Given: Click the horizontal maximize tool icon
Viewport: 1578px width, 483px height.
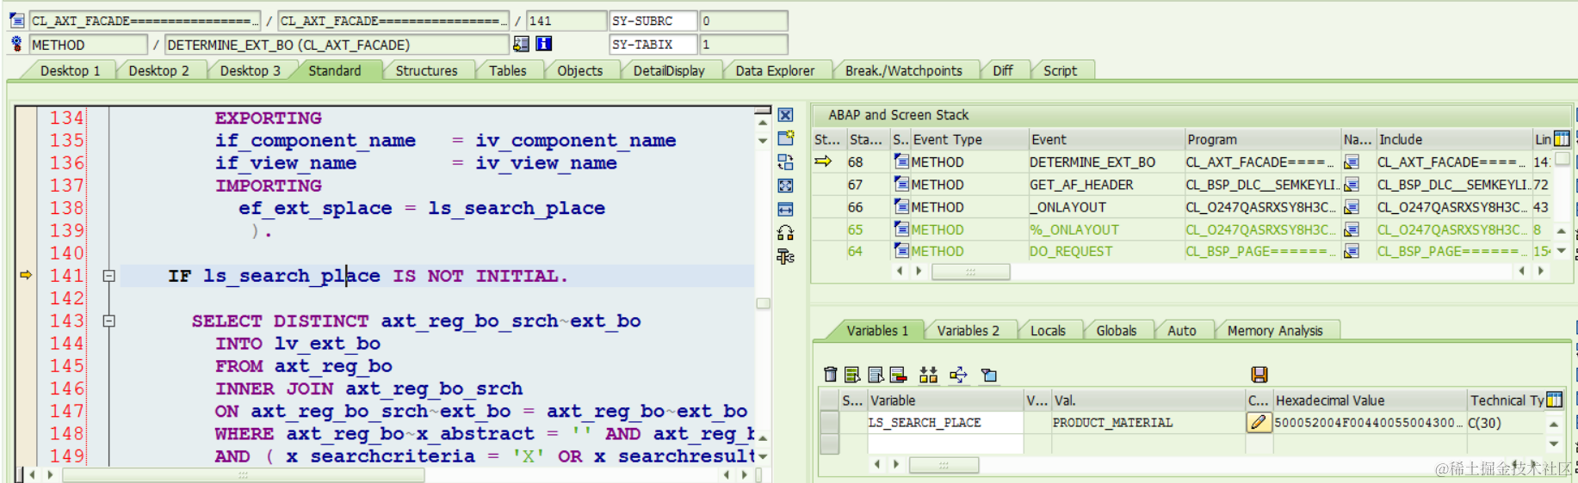Looking at the screenshot, I should coord(785,209).
